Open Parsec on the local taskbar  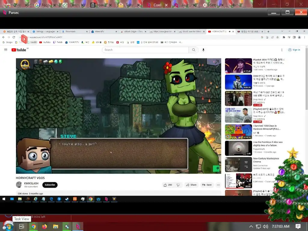pyautogui.click(x=78, y=226)
